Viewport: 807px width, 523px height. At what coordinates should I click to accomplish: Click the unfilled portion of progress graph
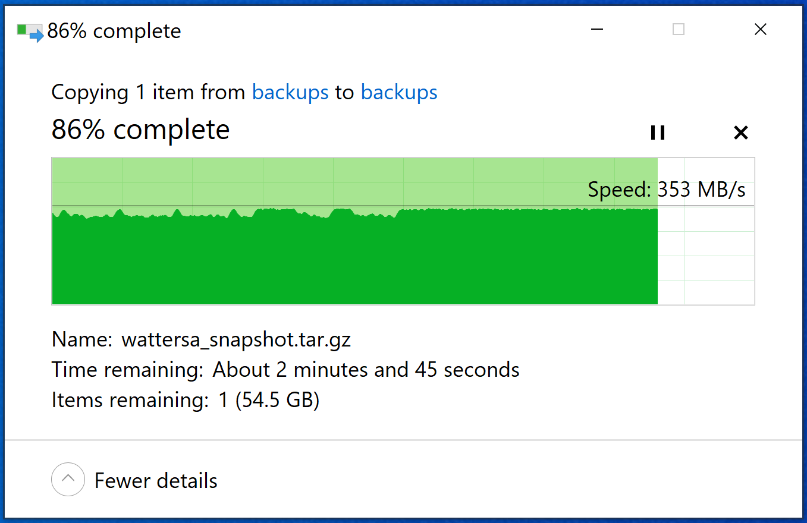(706, 256)
